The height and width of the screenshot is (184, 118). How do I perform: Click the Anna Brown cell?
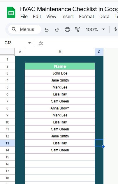click(x=60, y=108)
